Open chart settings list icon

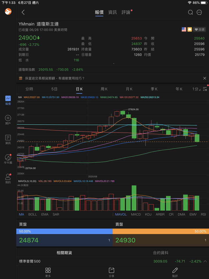(205, 89)
